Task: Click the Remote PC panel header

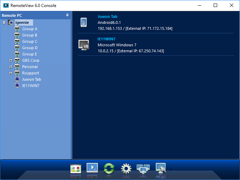Action: [35, 15]
